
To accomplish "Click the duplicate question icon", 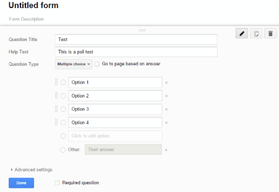I will pos(256,33).
